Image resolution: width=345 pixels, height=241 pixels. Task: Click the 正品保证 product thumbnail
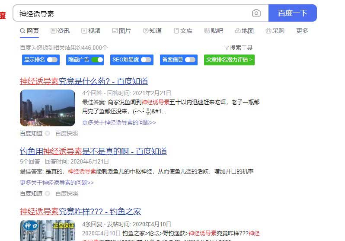coord(48,231)
